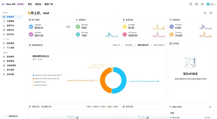Open 绘图日志 in the sidebar
Image resolution: width=217 pixels, height=119 pixels.
[x=12, y=30]
